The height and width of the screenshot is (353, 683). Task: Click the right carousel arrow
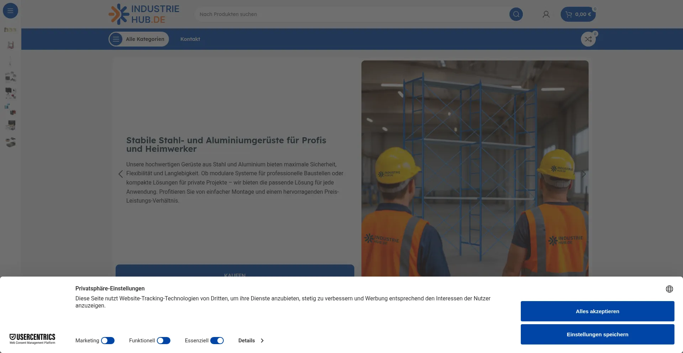(584, 174)
